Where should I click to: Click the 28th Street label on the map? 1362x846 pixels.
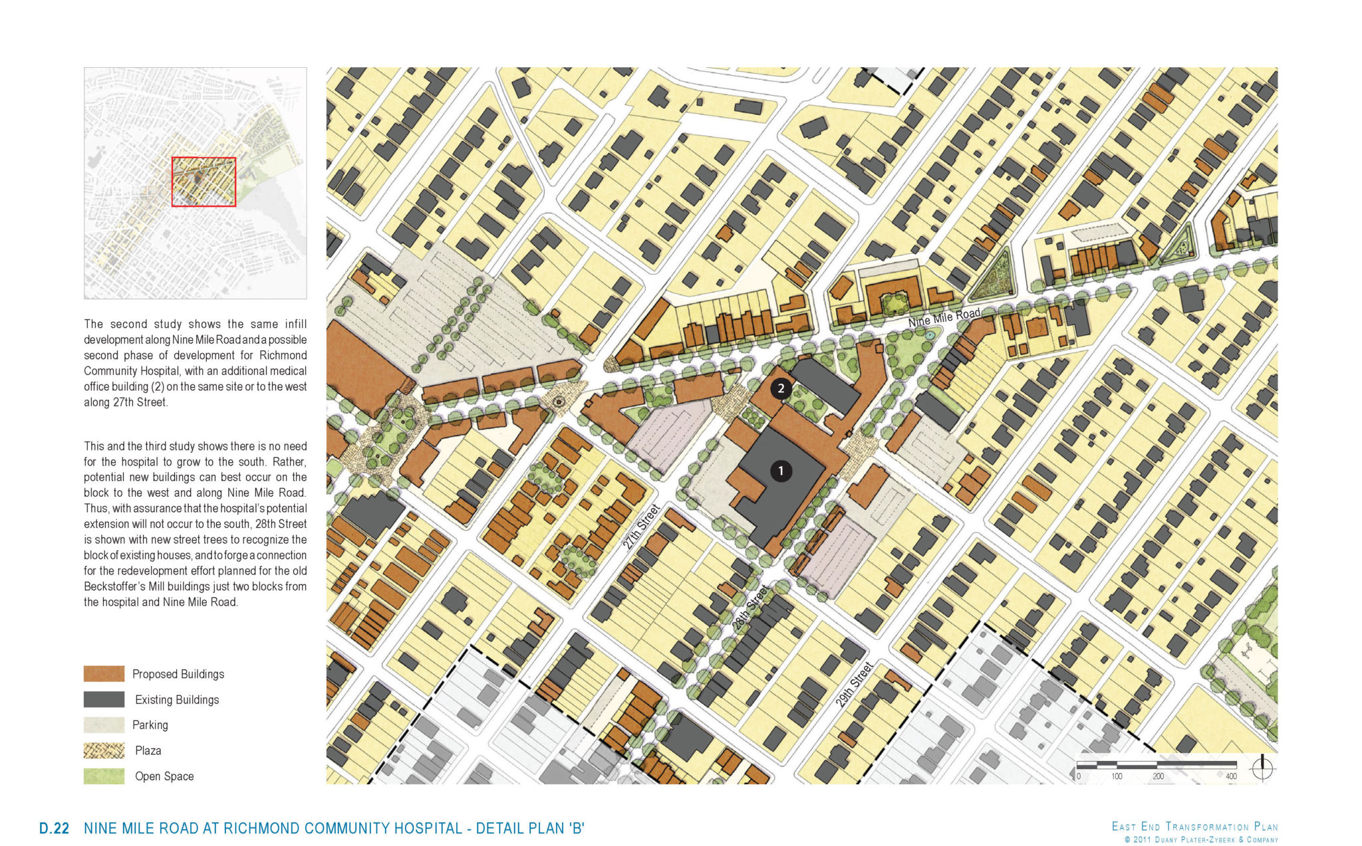(750, 609)
